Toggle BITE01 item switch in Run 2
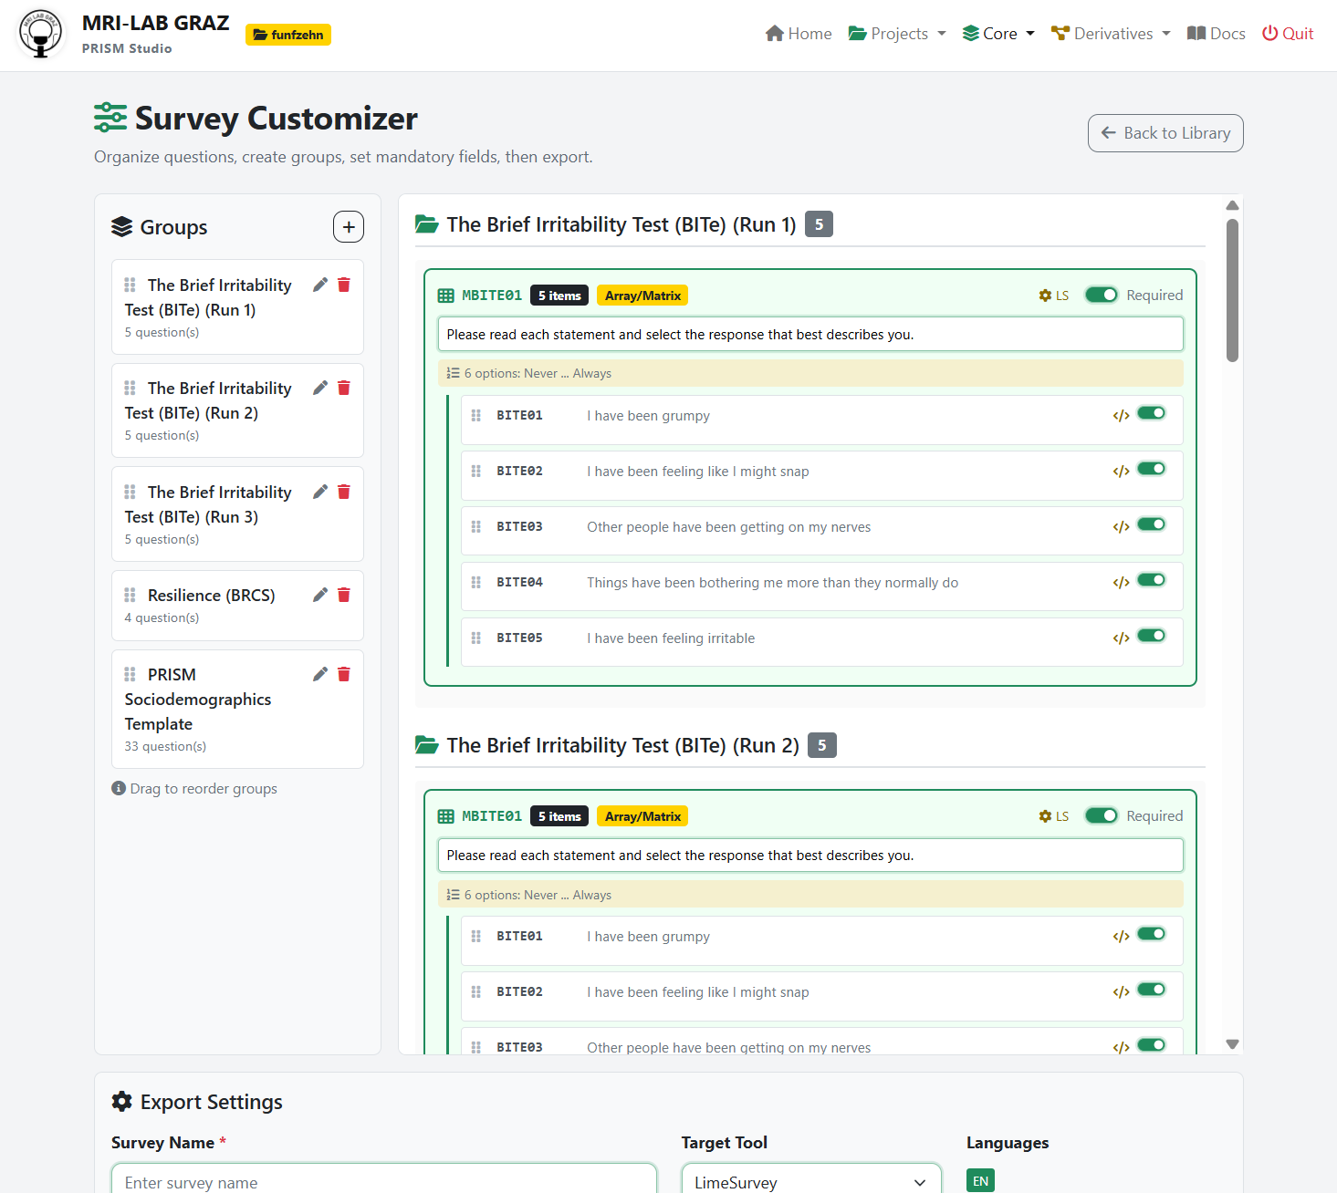Screen dimensions: 1337x1193 (1152, 934)
